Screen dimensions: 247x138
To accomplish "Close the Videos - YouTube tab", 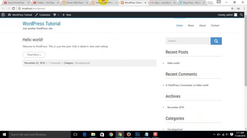I will [x=58, y=3].
